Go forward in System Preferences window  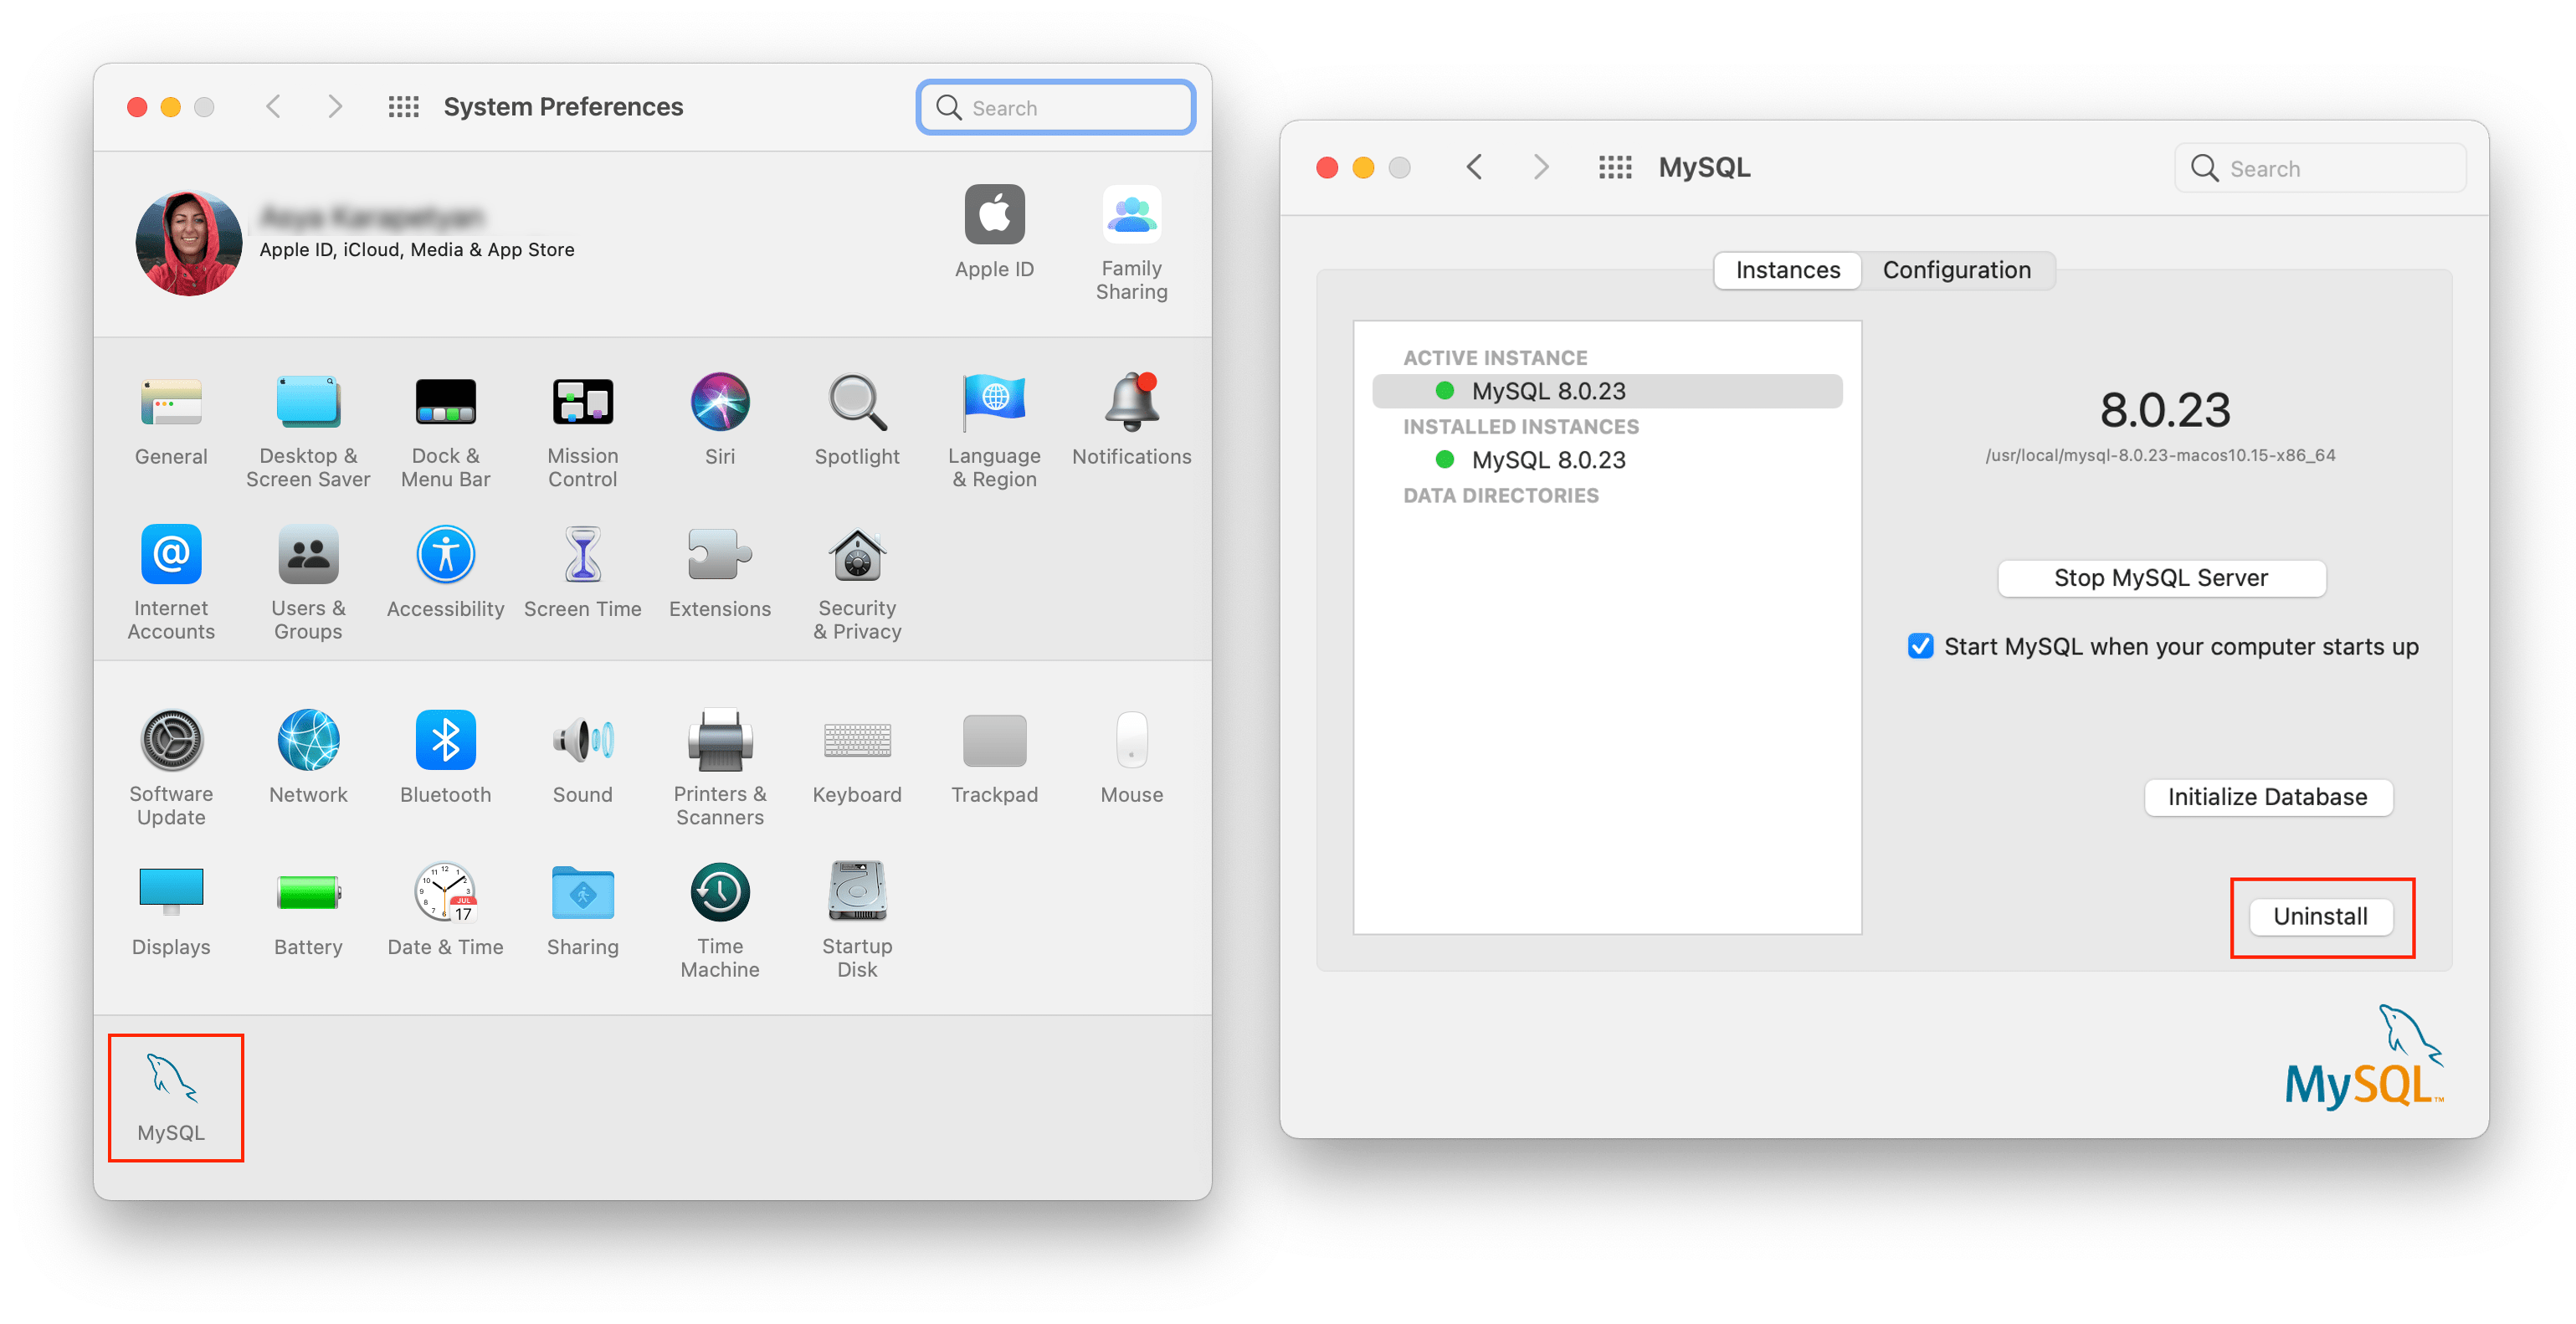335,106
